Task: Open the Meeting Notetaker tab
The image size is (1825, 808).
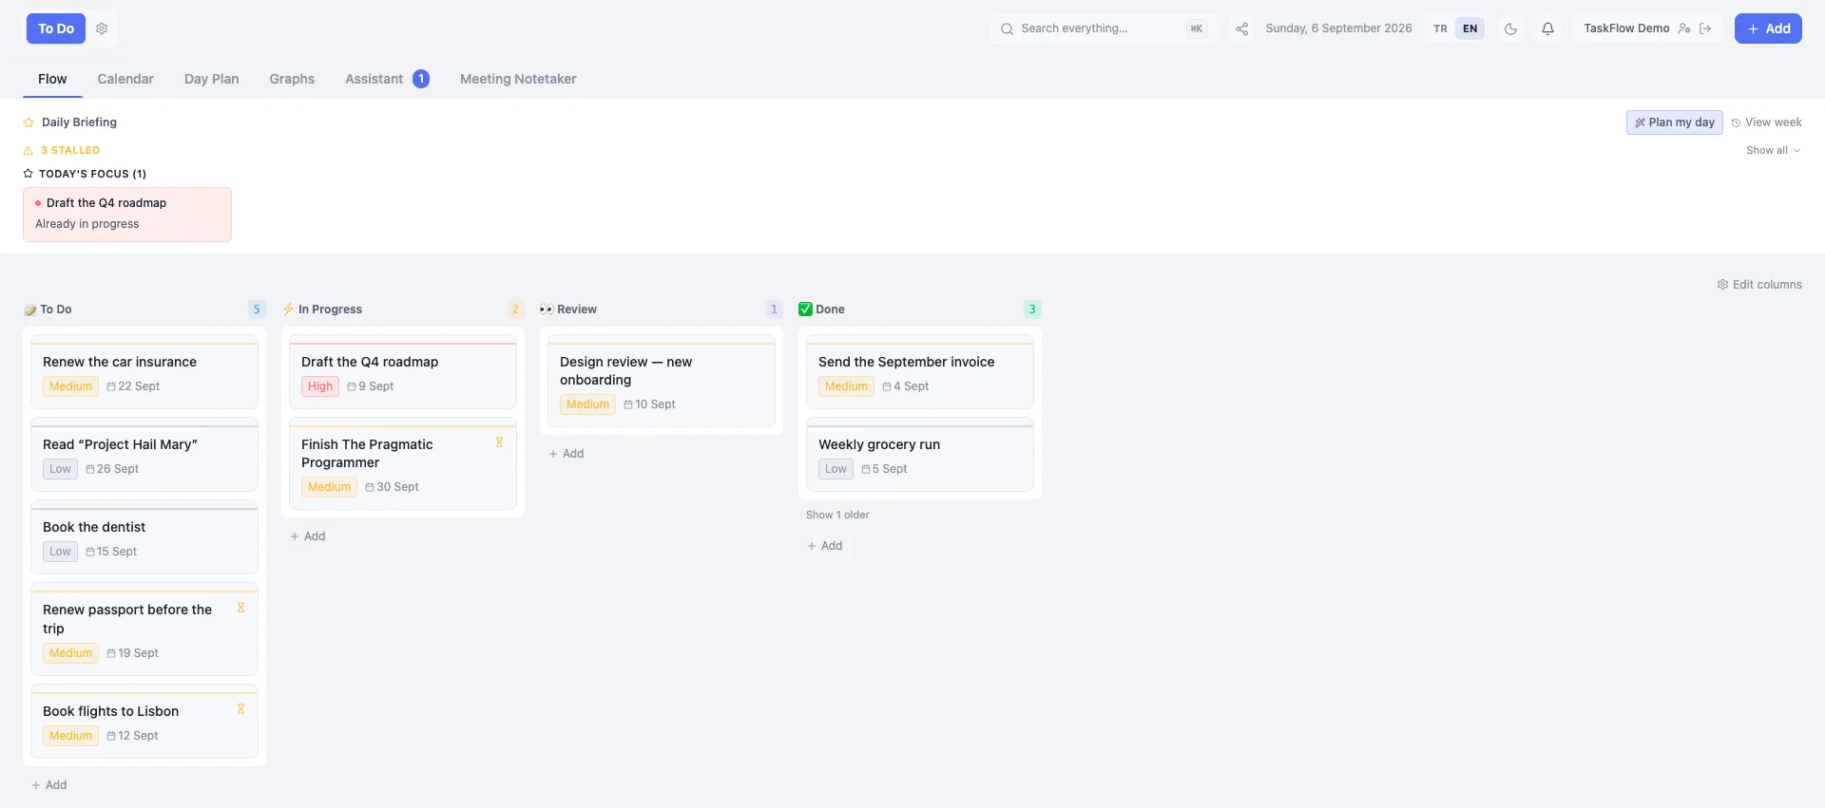Action: pyautogui.click(x=518, y=79)
